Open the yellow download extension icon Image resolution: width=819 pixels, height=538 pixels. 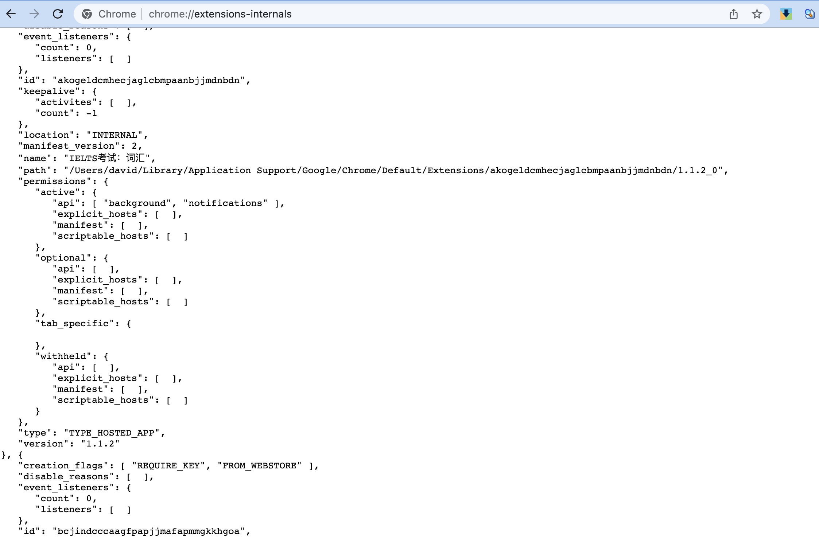tap(786, 14)
